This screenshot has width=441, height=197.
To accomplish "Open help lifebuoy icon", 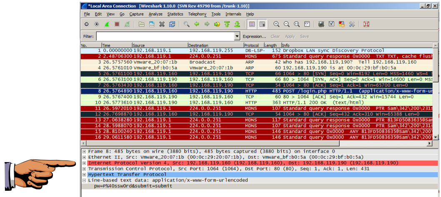I will click(x=366, y=25).
